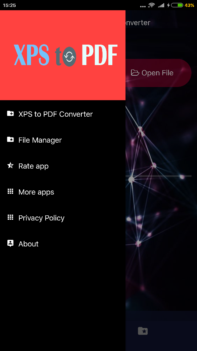Open the About entry
Viewport: 197px width, 351px height.
[x=62, y=244]
